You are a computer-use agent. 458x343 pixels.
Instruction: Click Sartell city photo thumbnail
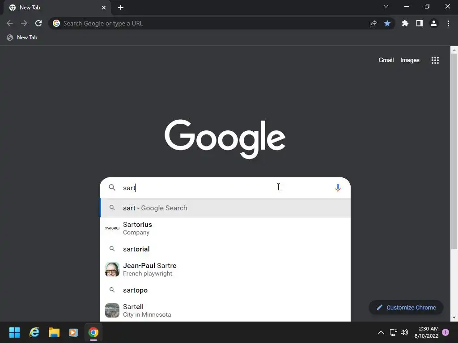click(x=112, y=310)
